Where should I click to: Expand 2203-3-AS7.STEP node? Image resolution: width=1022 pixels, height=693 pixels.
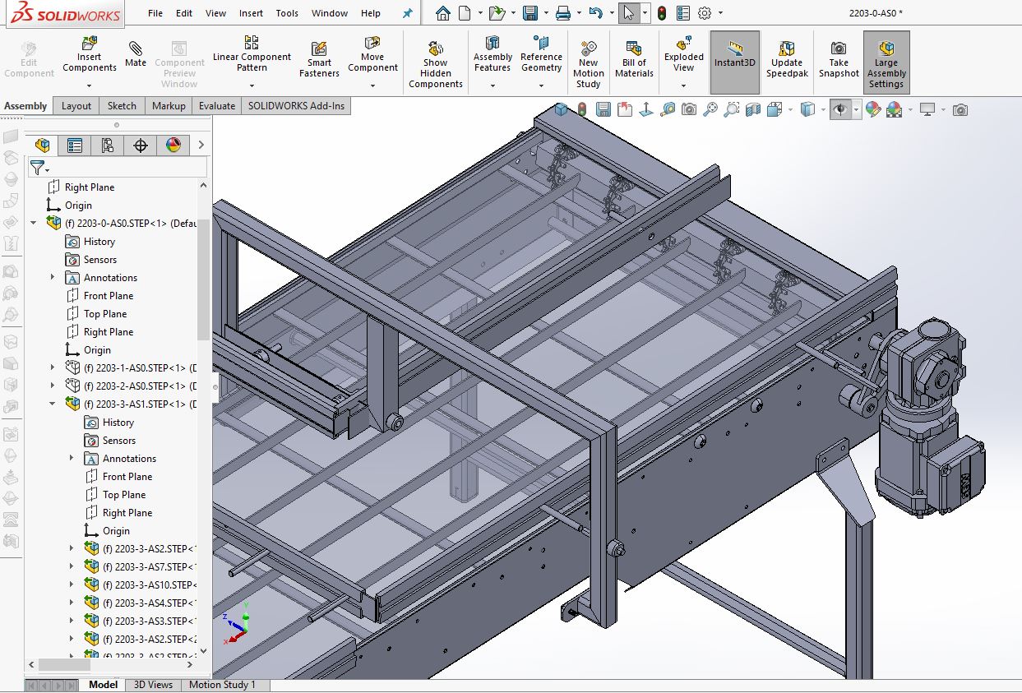[72, 566]
